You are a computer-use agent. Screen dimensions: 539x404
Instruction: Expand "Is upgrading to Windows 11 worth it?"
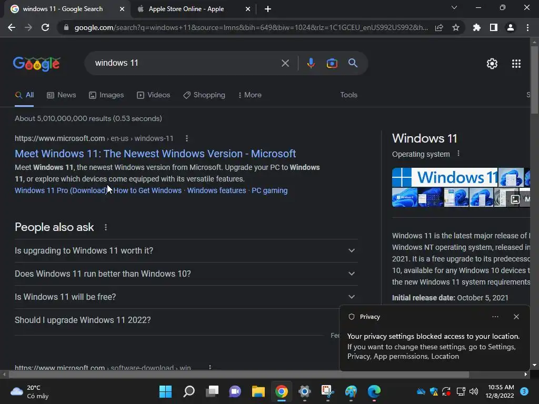[186, 250]
